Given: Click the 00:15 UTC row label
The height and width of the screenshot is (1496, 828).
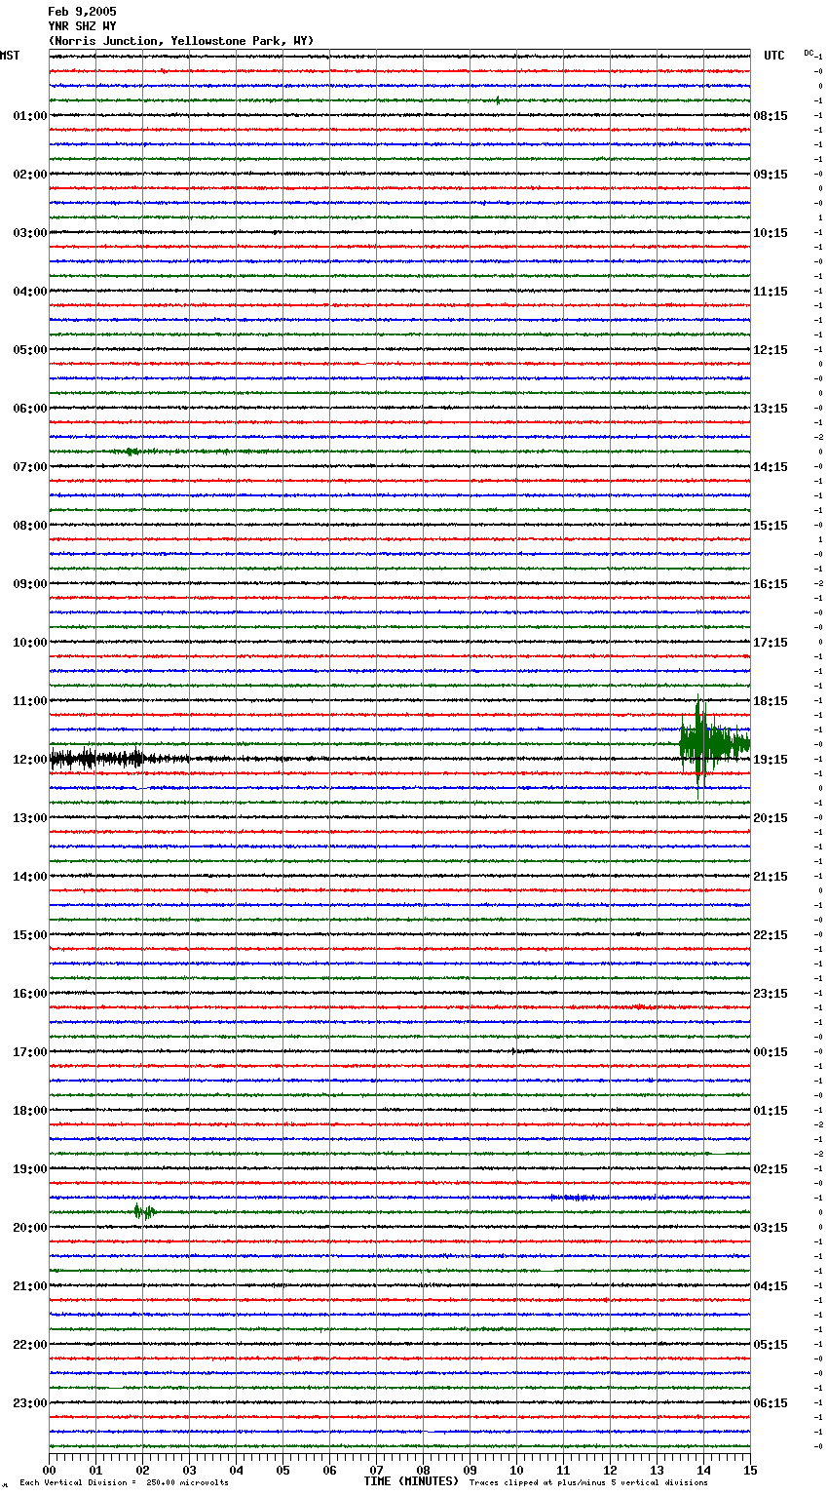Looking at the screenshot, I should coord(771,1052).
